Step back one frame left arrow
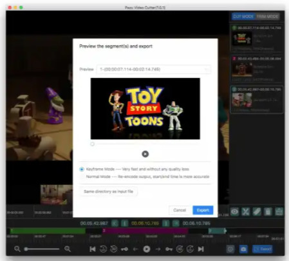The height and width of the screenshot is (261, 289). point(135,249)
